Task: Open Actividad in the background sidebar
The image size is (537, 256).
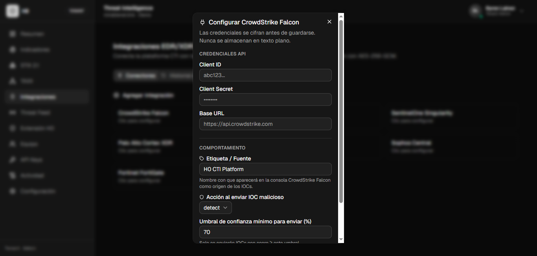Action: pyautogui.click(x=47, y=175)
